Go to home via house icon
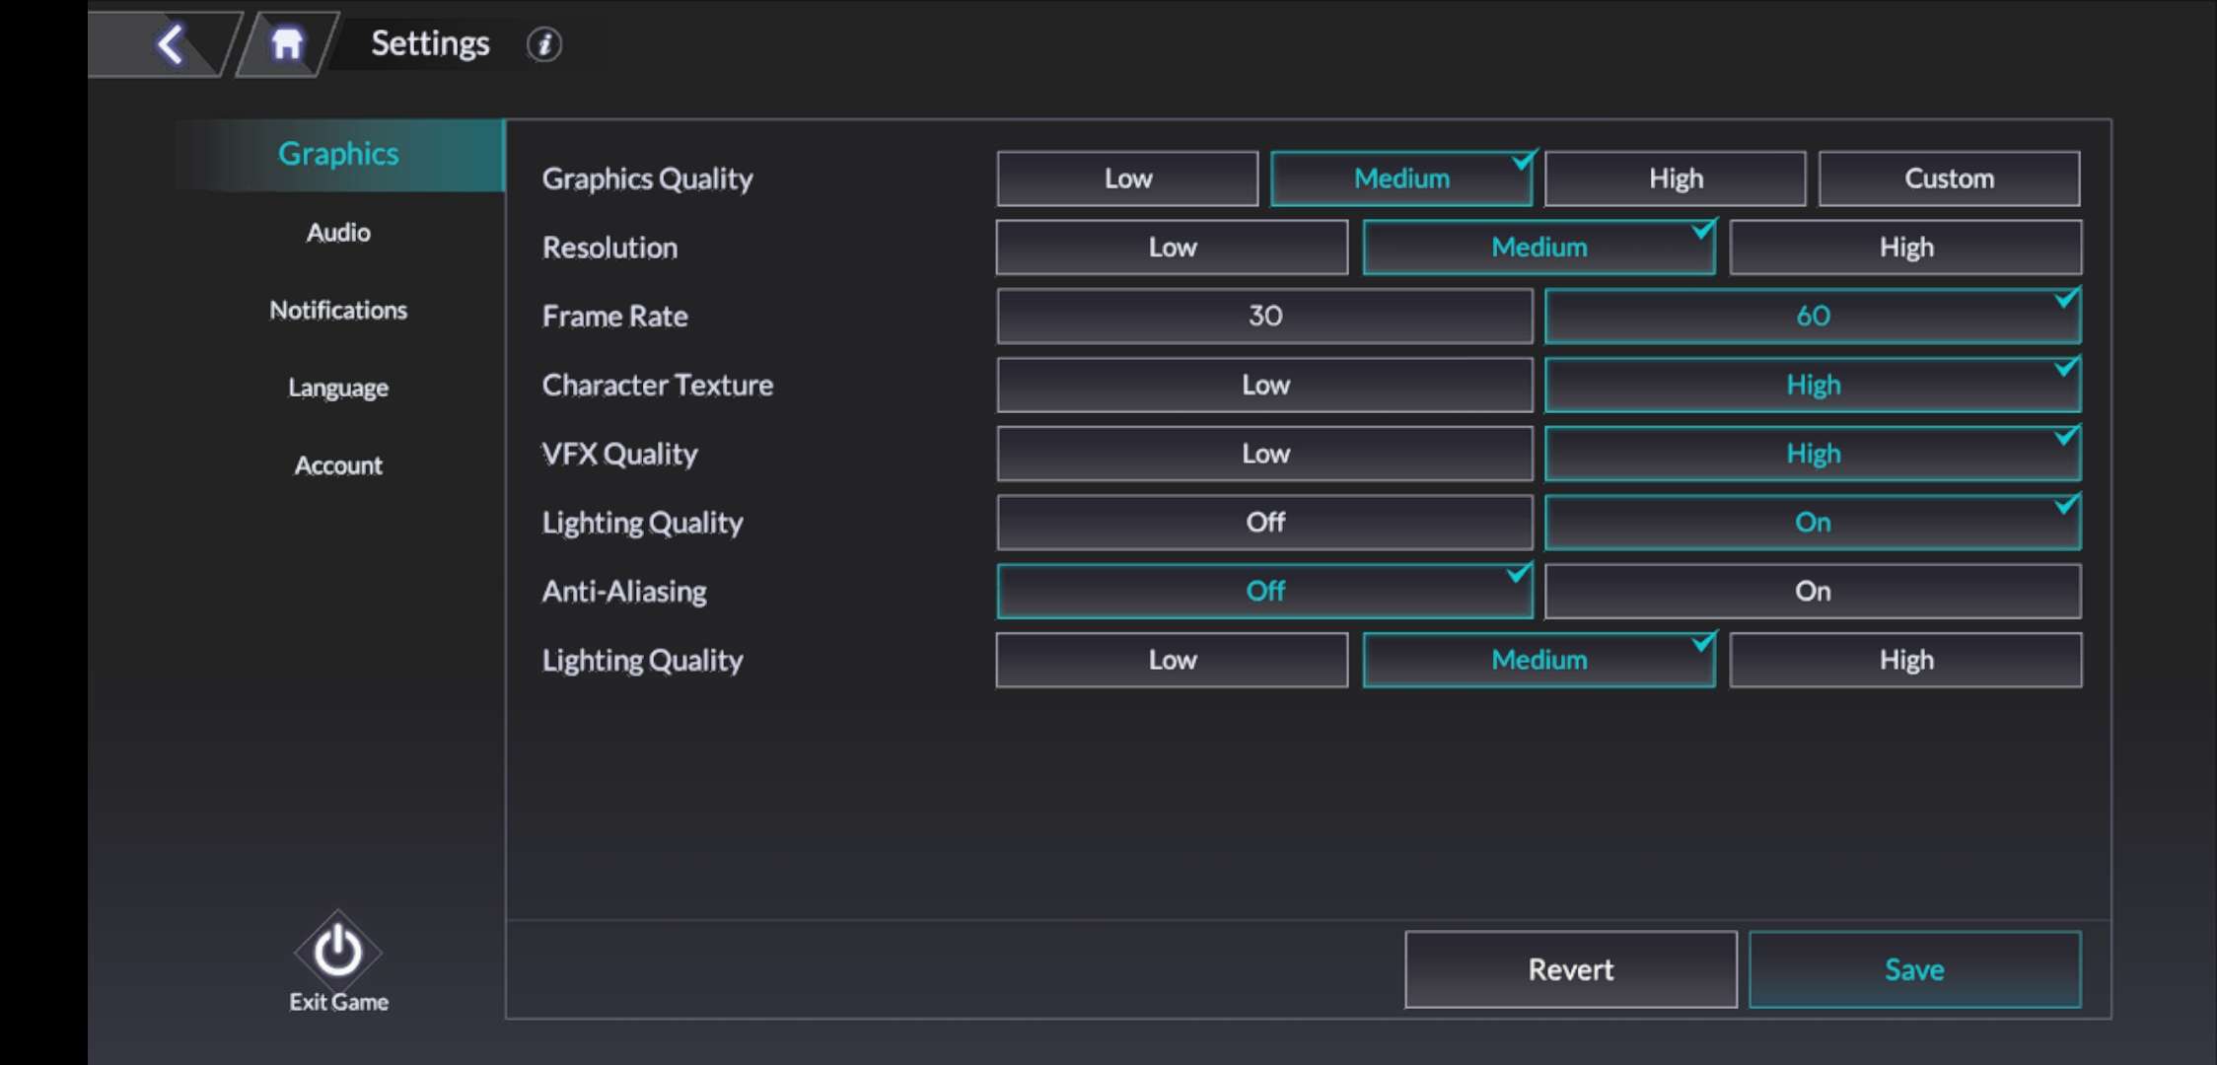 (x=286, y=43)
